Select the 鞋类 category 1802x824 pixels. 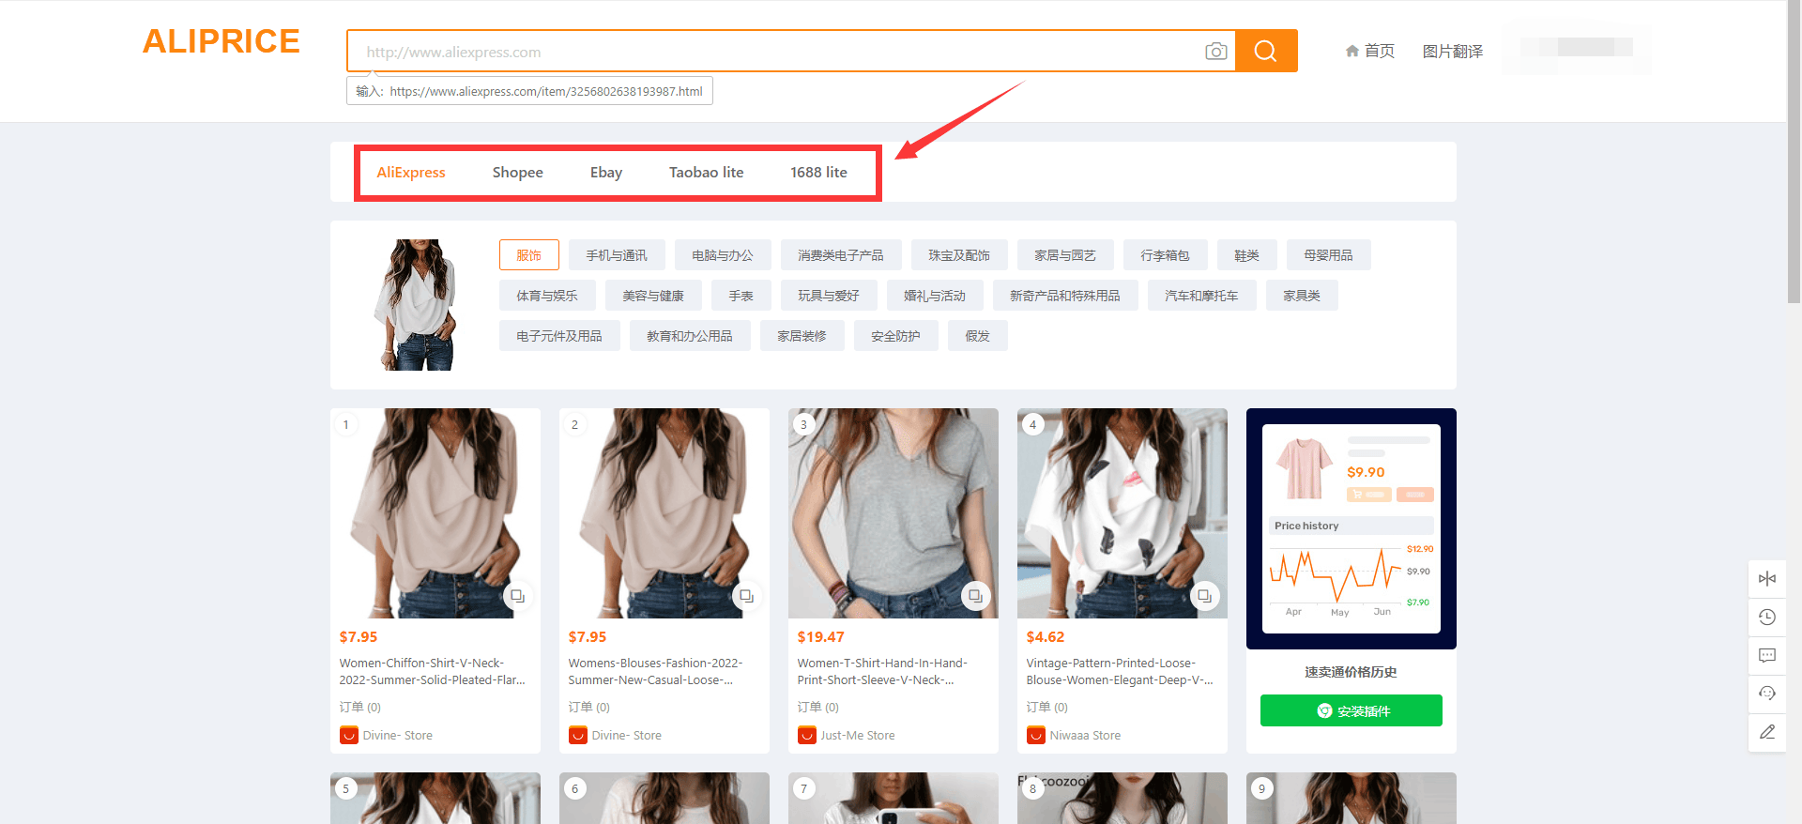1247,255
